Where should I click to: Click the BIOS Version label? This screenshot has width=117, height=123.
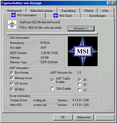point(19,53)
